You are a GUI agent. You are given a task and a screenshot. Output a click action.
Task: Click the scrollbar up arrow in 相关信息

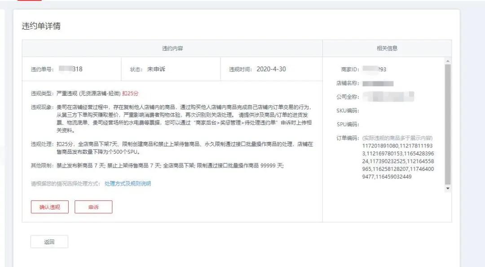[448, 61]
